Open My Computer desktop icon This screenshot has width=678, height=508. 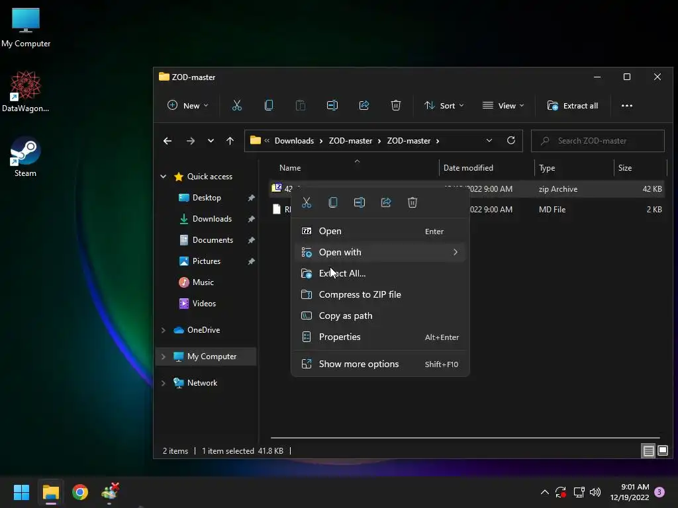point(26,27)
